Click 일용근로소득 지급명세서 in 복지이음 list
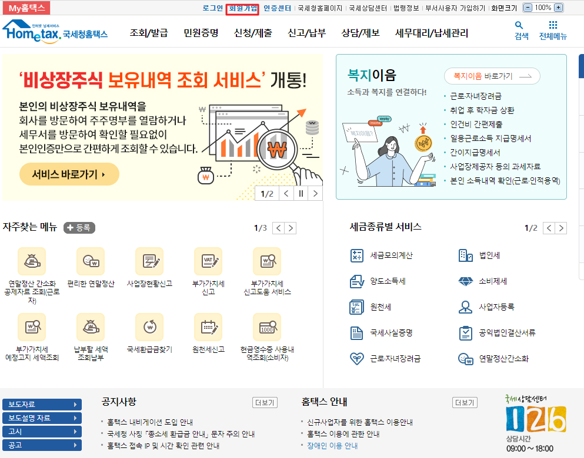 click(x=490, y=139)
